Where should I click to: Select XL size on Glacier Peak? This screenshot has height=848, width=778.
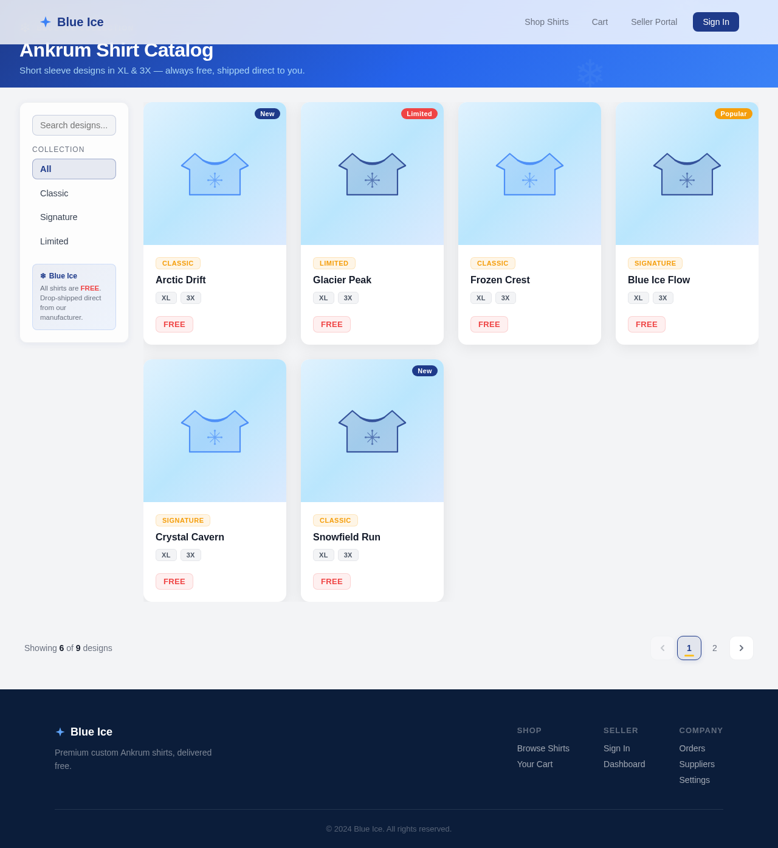[x=323, y=298]
